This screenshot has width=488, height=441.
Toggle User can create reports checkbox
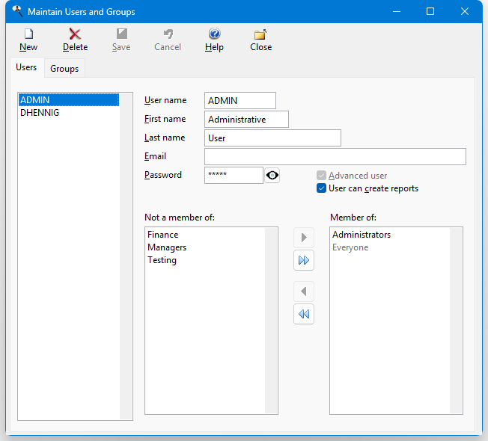coord(322,188)
